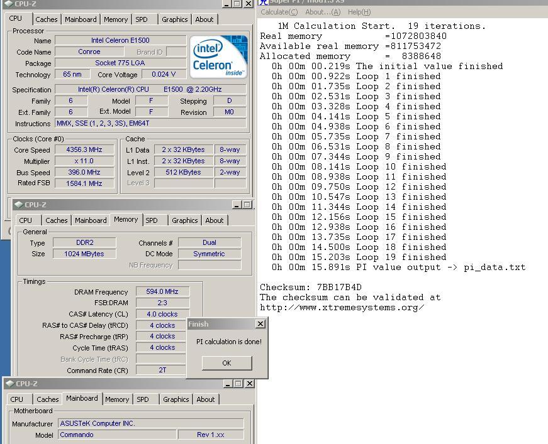Open the Help(H) menu in Super PI
This screenshot has width=548, height=444.
click(x=359, y=12)
